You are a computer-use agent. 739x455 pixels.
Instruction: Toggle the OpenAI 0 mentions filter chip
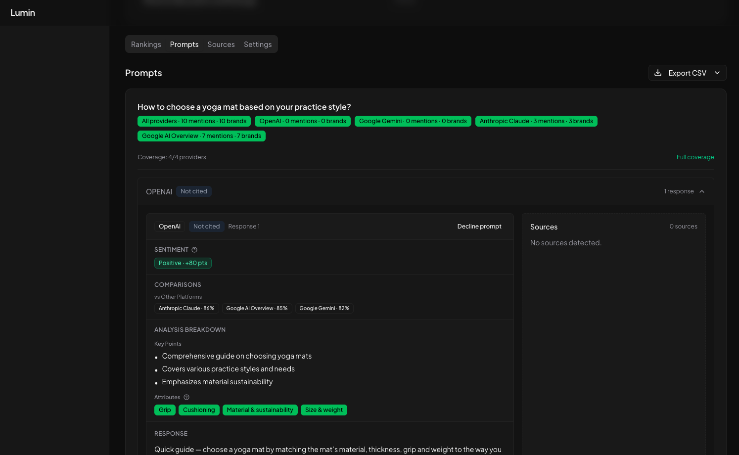303,121
